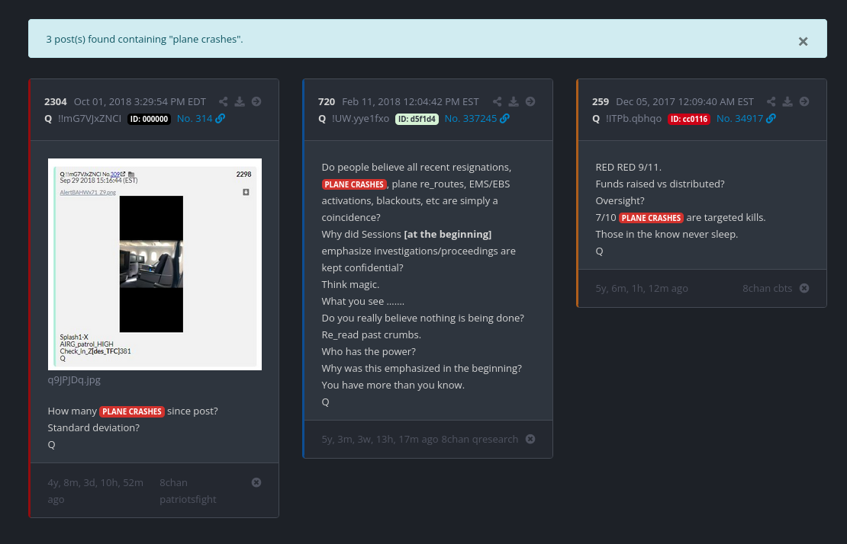
Task: Click tripcode !UW.yye1fxo
Action: 360,119
